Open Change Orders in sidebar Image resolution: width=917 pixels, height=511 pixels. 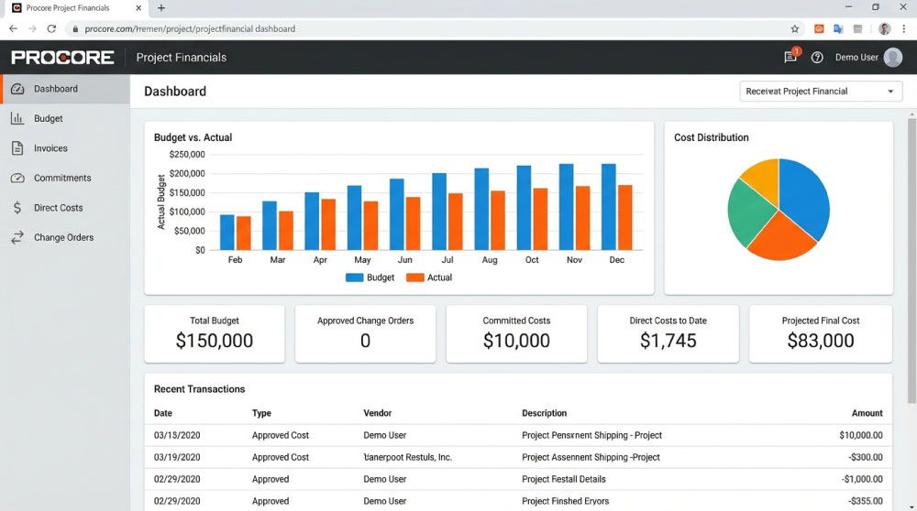65,238
